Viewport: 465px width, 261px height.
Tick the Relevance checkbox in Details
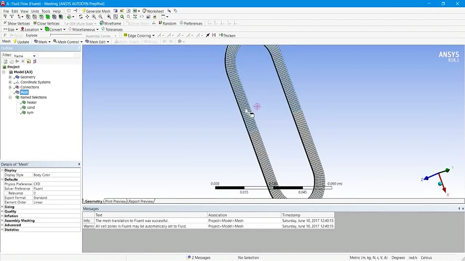tap(6, 193)
